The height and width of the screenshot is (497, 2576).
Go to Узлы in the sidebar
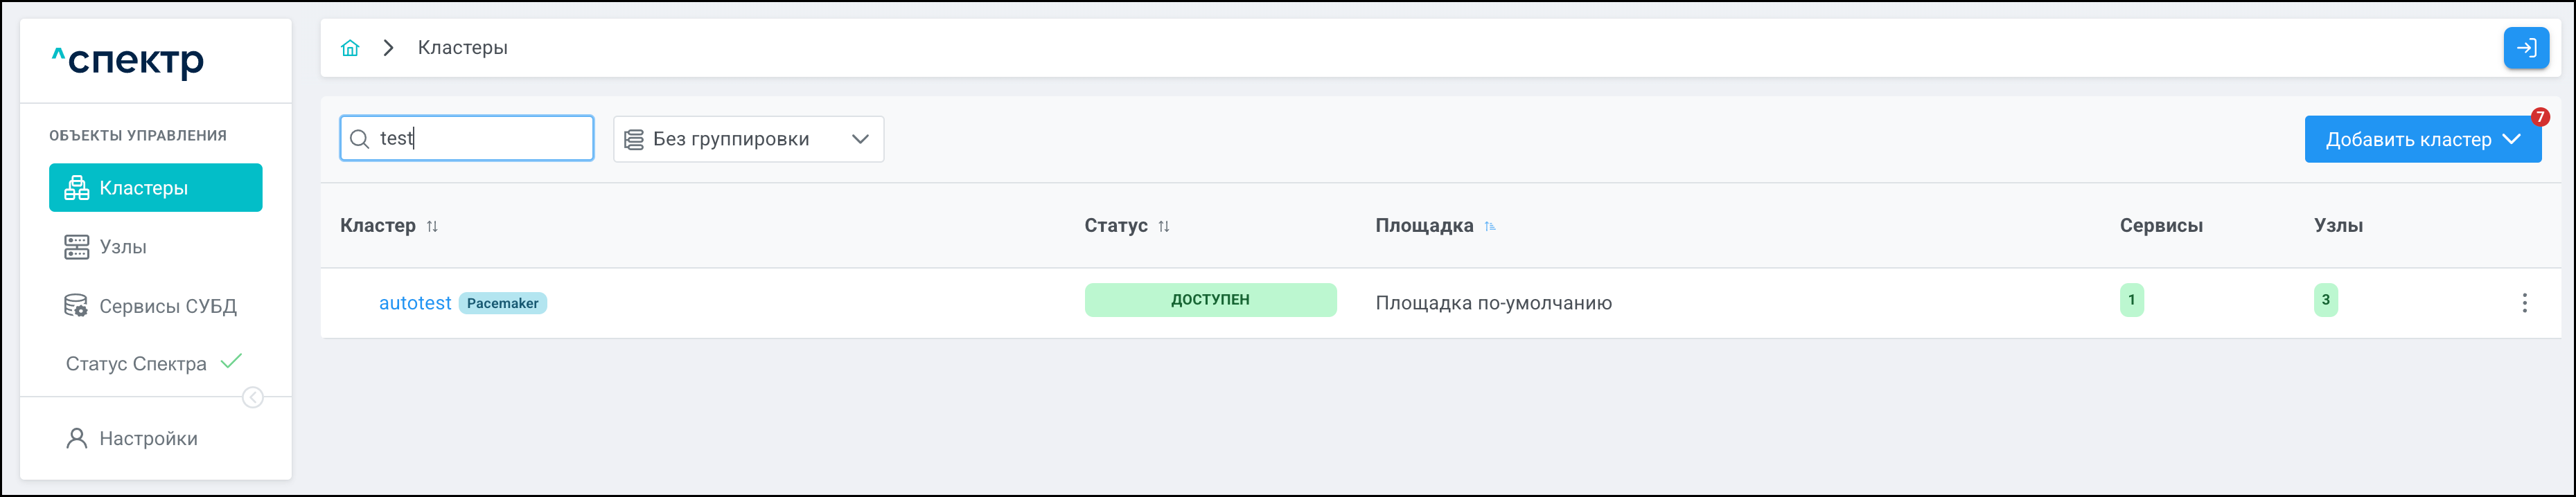coord(122,247)
